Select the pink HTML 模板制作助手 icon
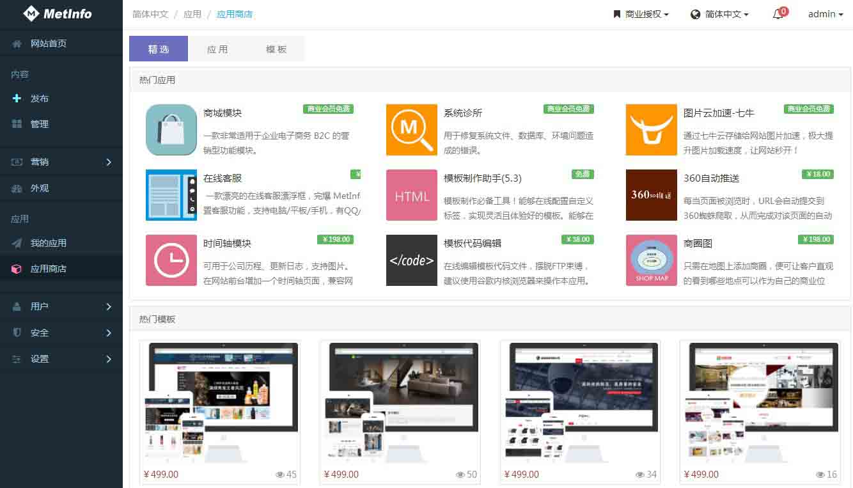 pyautogui.click(x=411, y=195)
